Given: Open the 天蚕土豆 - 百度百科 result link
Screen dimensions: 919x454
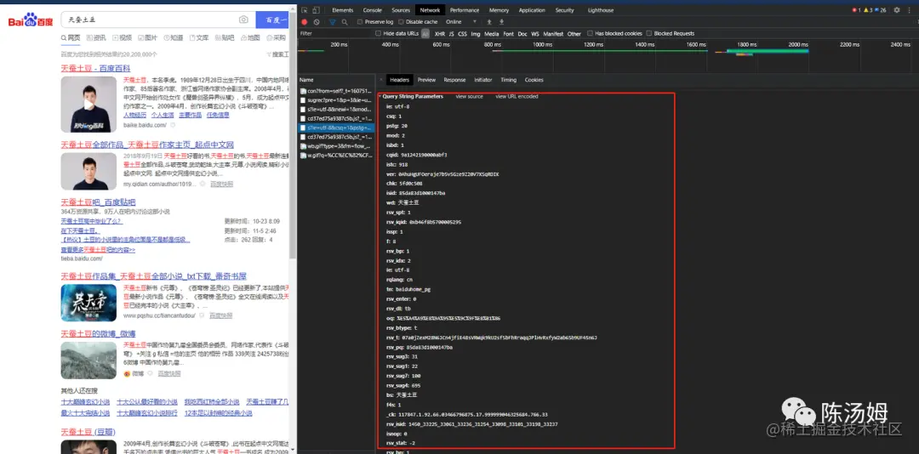Looking at the screenshot, I should coord(95,69).
